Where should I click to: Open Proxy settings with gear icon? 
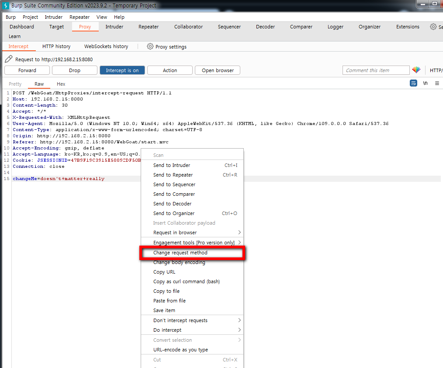(x=167, y=47)
